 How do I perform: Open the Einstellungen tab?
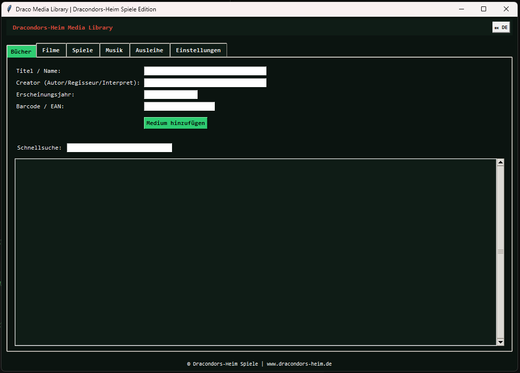pos(198,50)
